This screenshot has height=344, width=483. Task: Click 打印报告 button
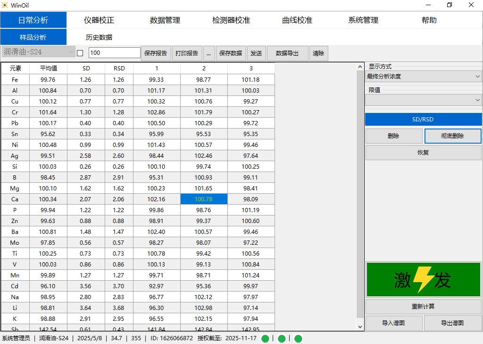point(187,53)
